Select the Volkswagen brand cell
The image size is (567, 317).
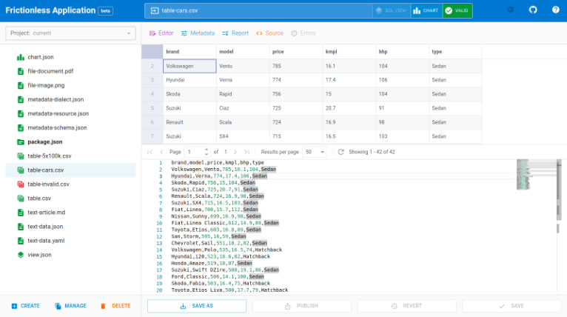coord(189,66)
